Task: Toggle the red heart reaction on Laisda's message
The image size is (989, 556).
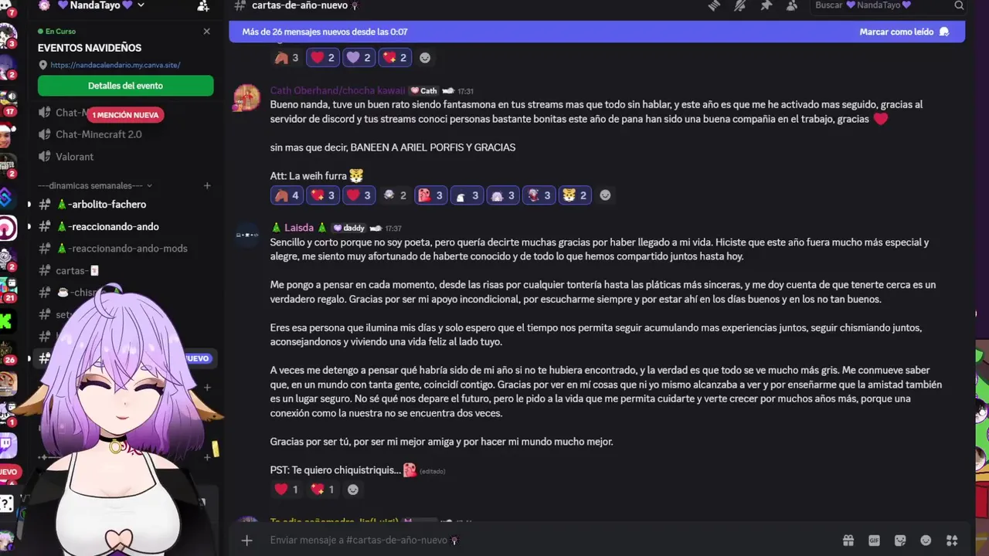Action: click(285, 490)
